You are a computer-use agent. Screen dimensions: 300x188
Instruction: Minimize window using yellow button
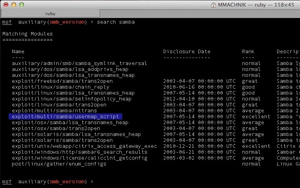[14, 5]
